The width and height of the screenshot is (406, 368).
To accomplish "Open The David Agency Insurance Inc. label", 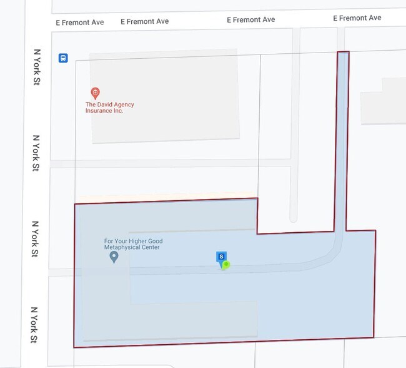I will click(x=110, y=108).
